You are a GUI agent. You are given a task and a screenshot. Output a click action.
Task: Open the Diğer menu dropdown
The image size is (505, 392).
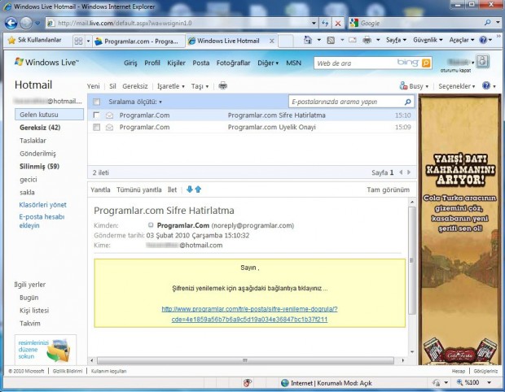pyautogui.click(x=268, y=63)
